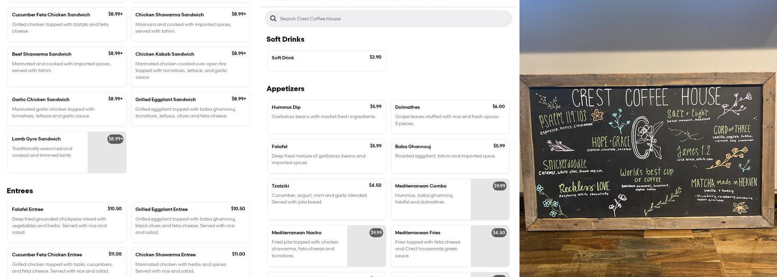Open the Falafel Entree card
The width and height of the screenshot is (777, 277).
tap(67, 222)
